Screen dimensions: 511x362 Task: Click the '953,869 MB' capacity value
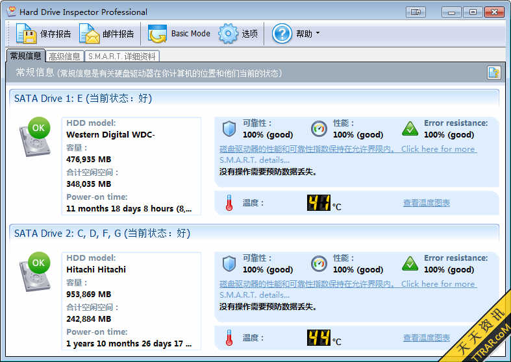click(x=89, y=295)
